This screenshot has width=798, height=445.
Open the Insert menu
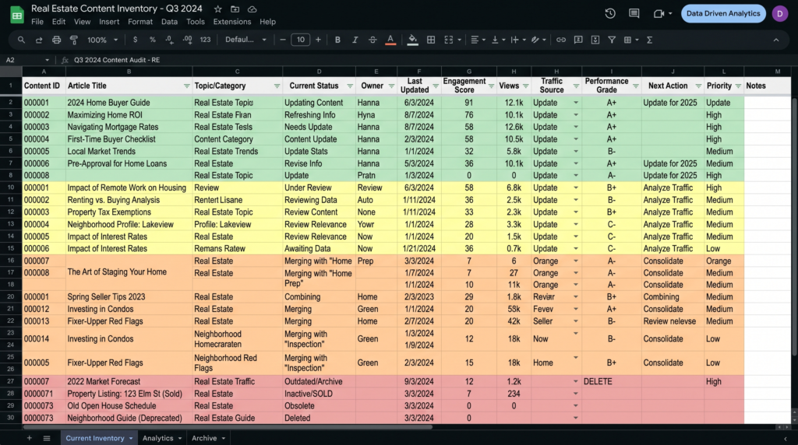tap(109, 22)
